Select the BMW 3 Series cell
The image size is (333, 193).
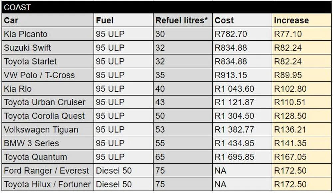point(48,143)
